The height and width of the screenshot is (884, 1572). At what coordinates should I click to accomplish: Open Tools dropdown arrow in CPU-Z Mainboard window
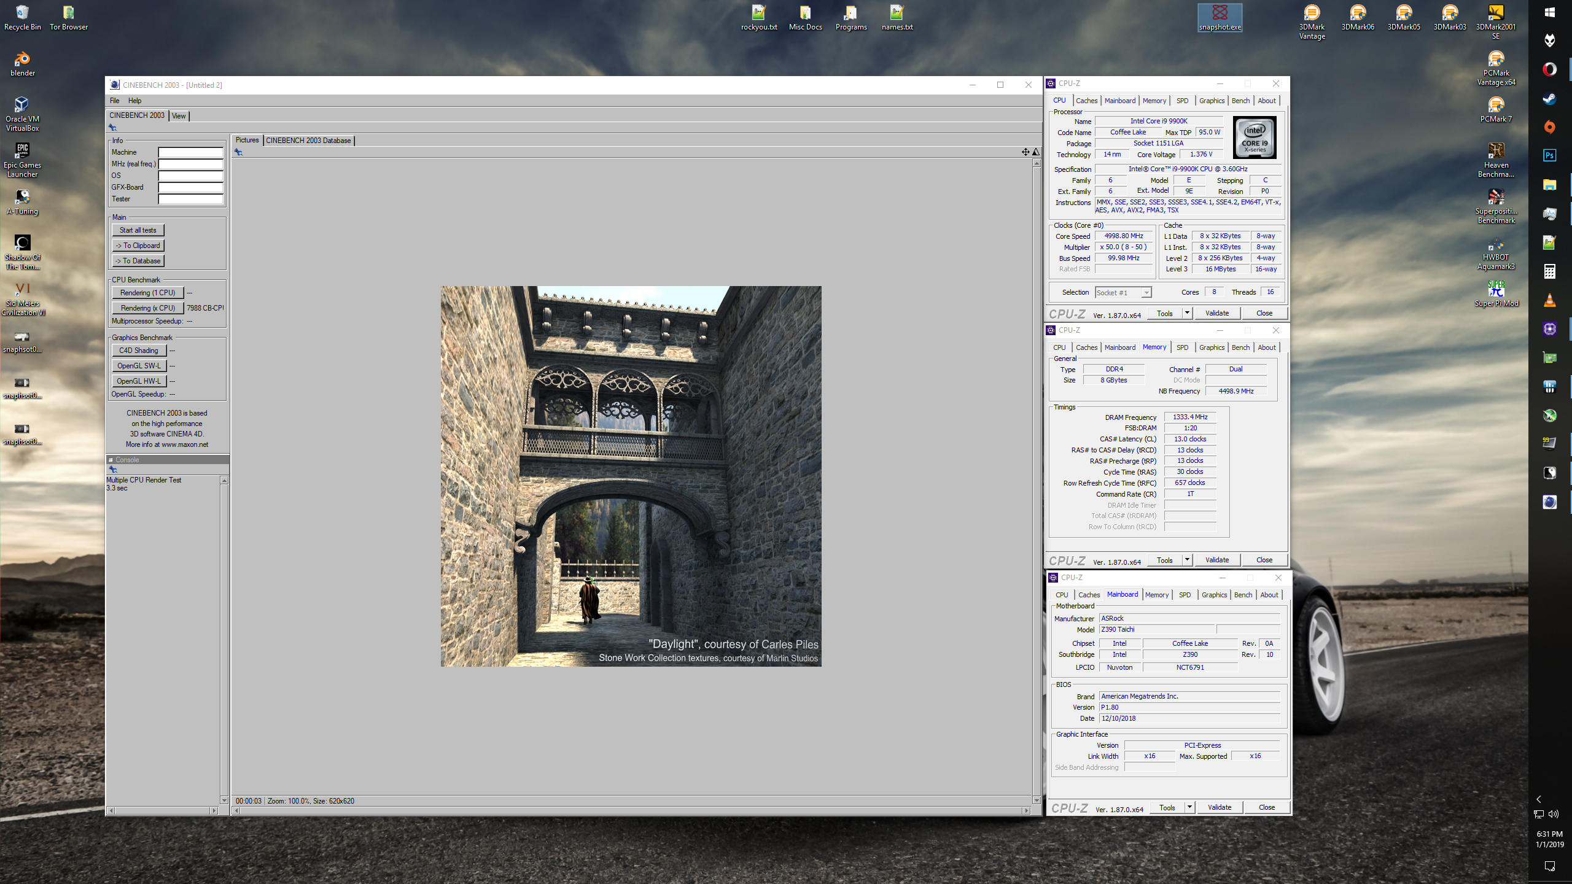click(x=1189, y=807)
